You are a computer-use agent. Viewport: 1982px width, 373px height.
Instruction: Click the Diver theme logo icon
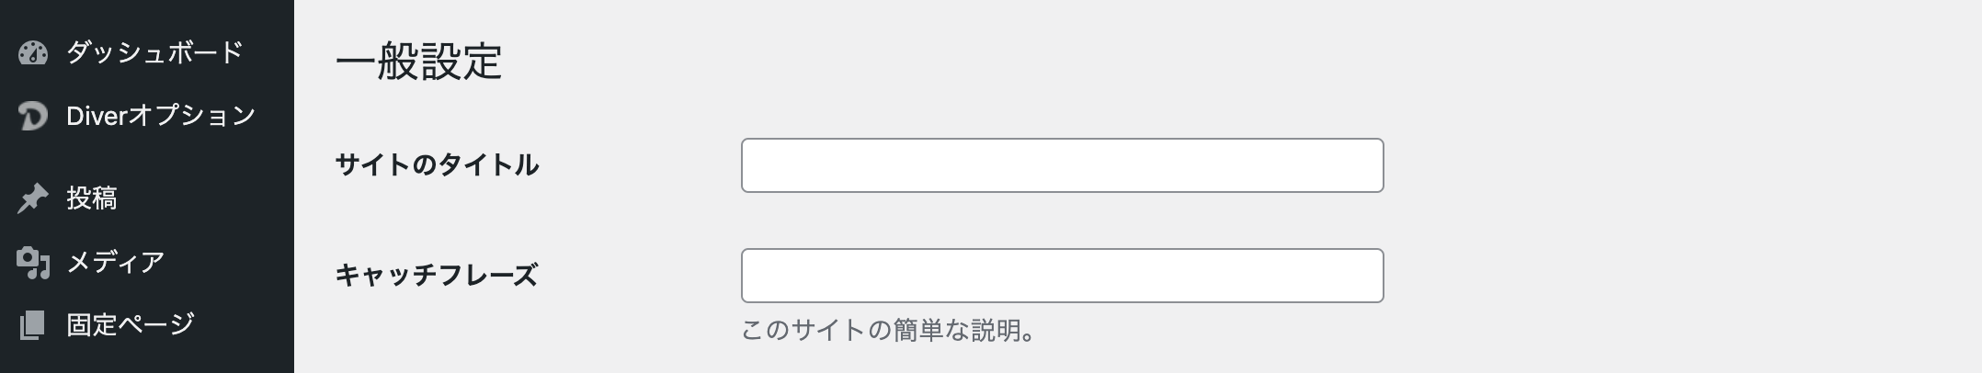coord(33,116)
